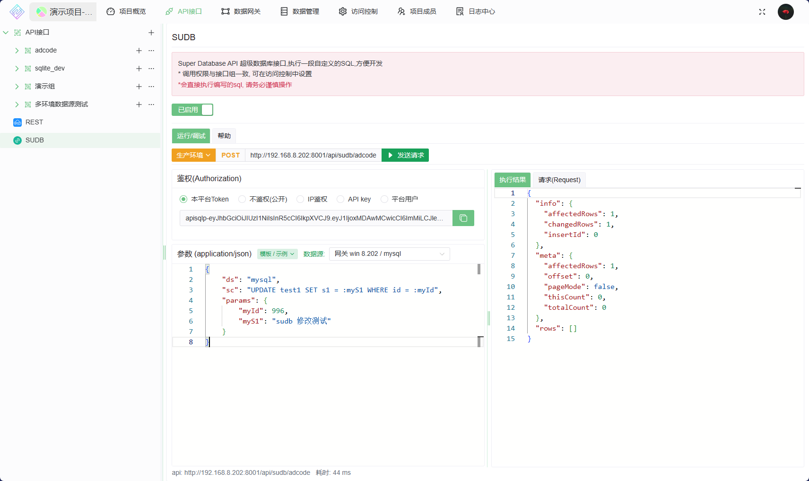Click the app logo icon
This screenshot has width=809, height=481.
[x=17, y=12]
